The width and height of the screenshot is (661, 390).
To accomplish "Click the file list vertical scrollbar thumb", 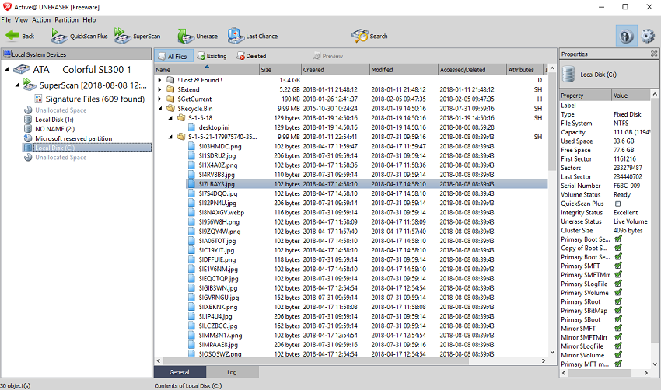I will point(552,122).
